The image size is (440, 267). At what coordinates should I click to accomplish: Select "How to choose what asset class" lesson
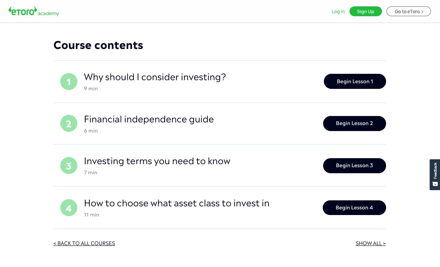pos(176,203)
